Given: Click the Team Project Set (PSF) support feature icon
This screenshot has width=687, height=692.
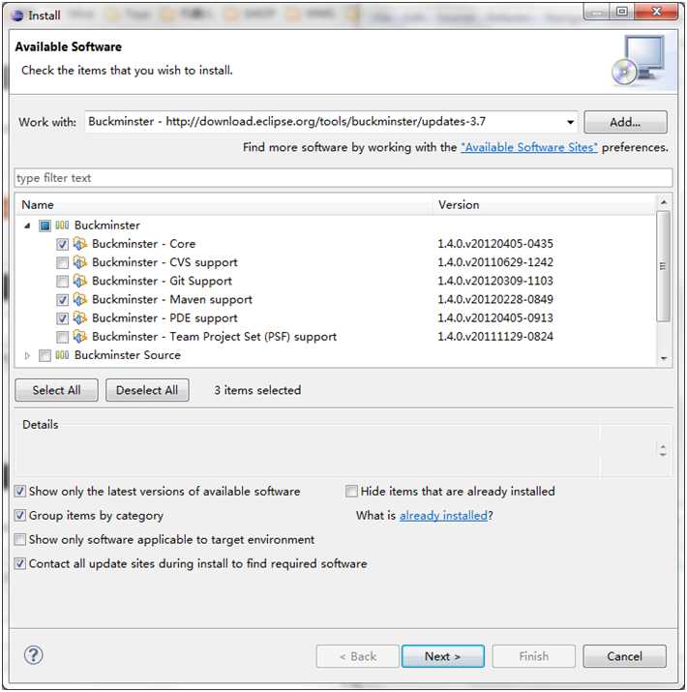Looking at the screenshot, I should click(x=80, y=336).
